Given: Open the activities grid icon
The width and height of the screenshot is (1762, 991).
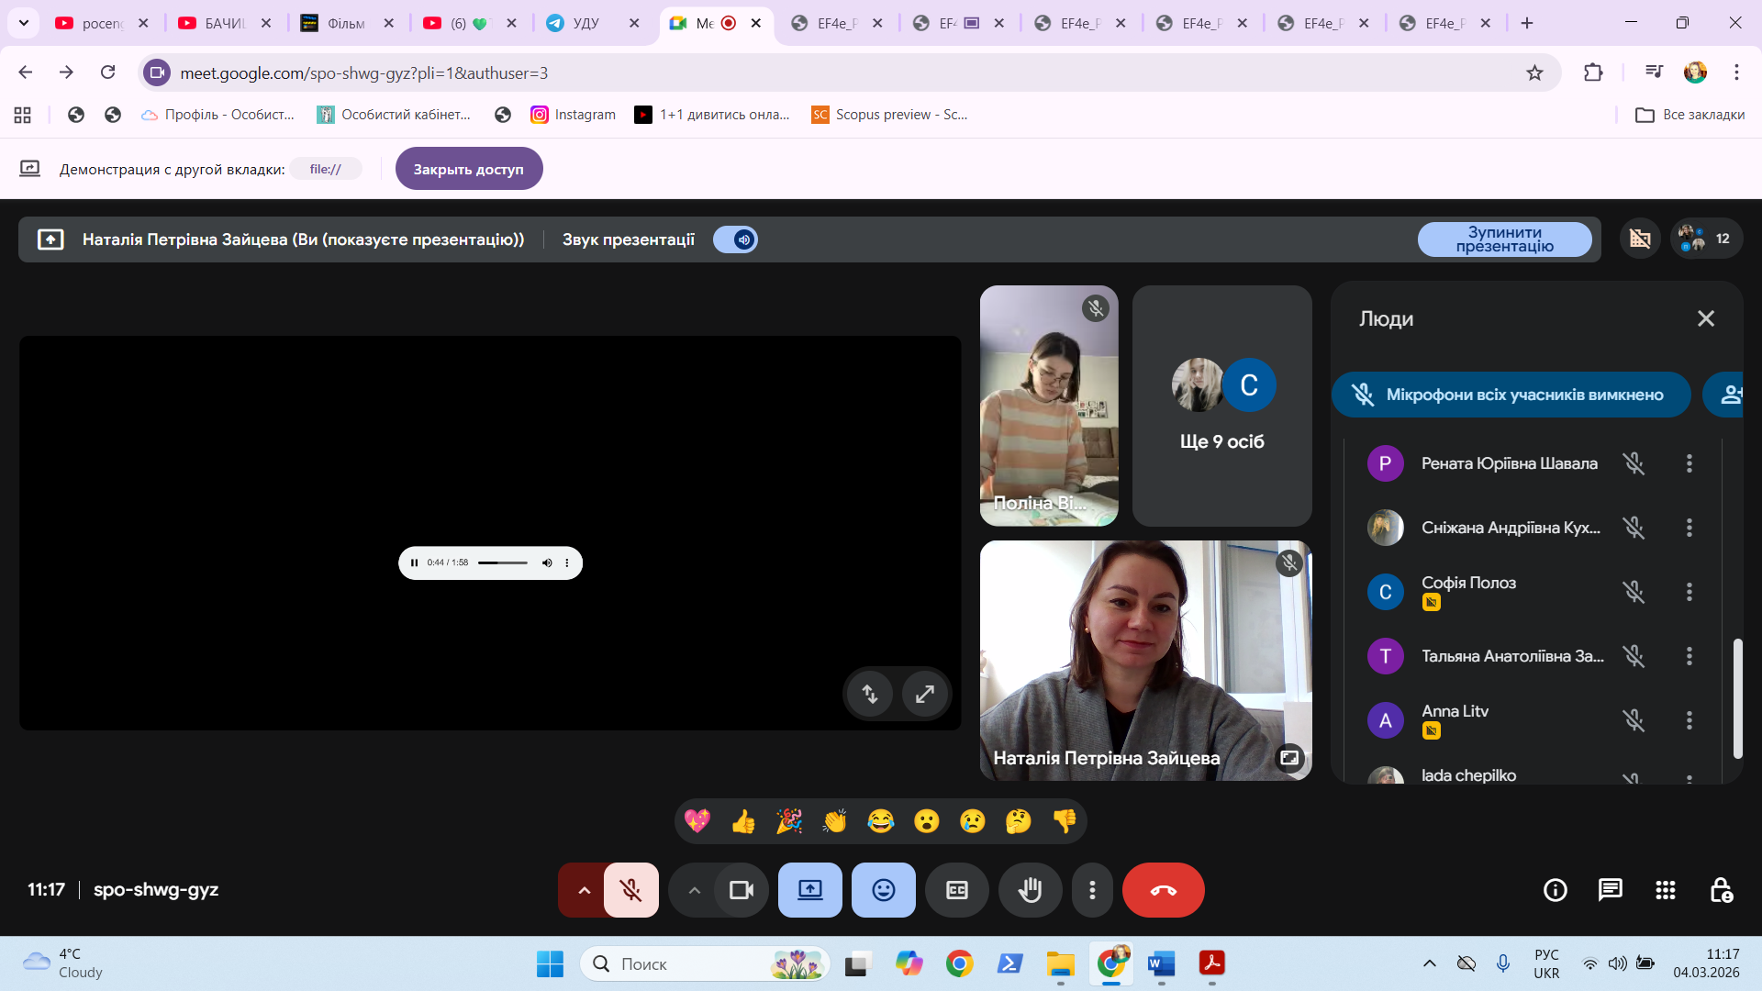Looking at the screenshot, I should click(1665, 890).
